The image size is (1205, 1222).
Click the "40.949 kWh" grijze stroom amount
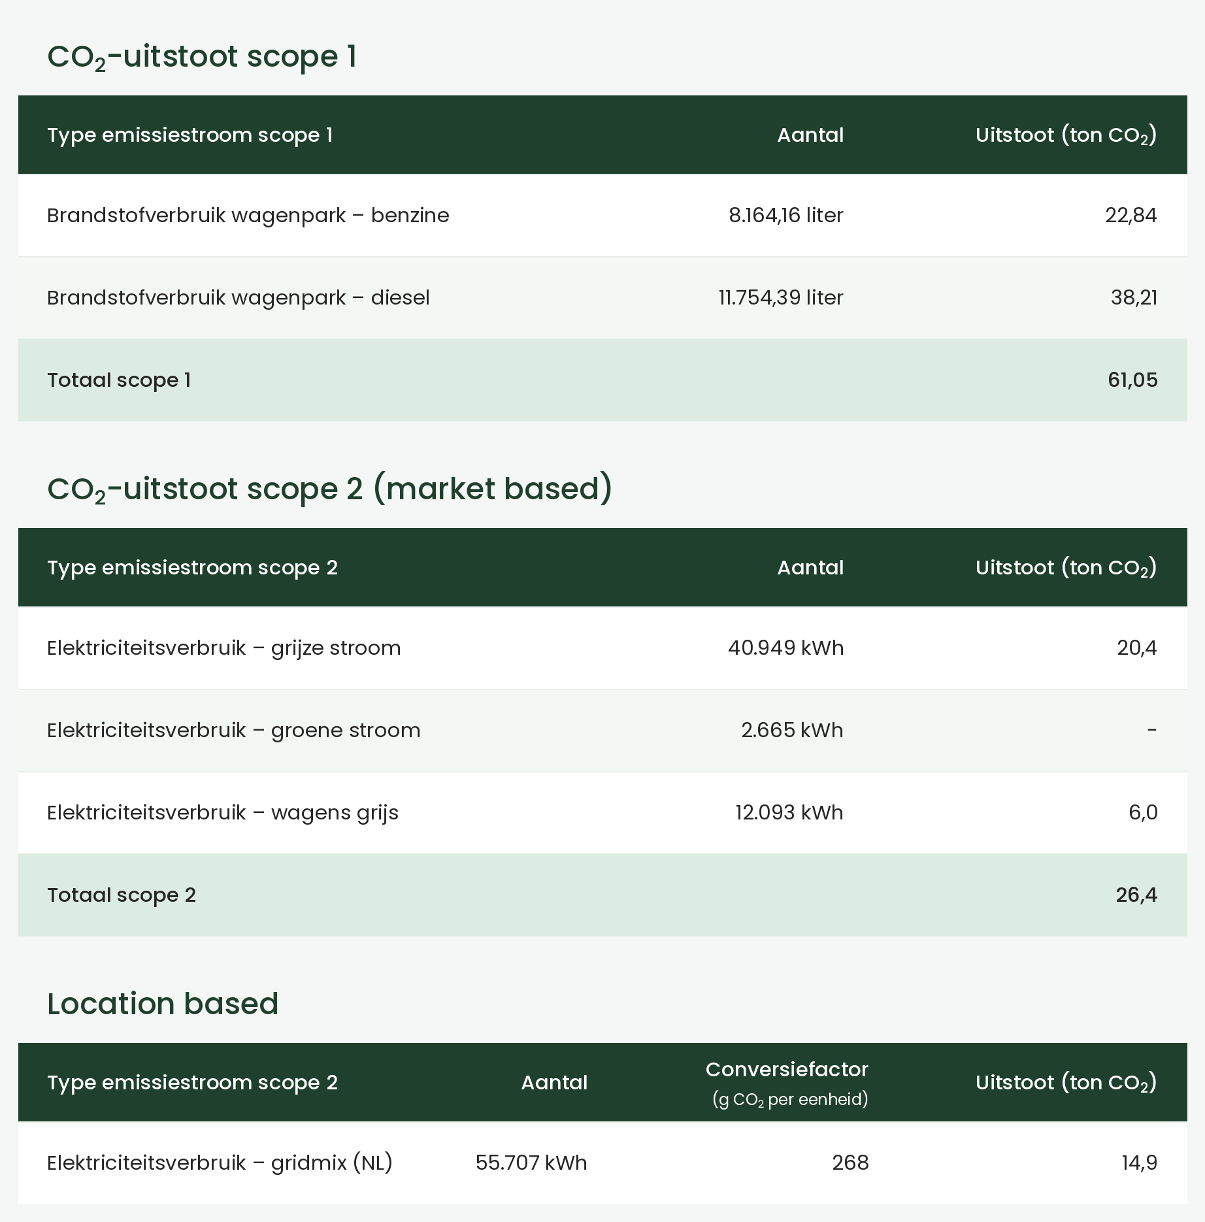785,648
